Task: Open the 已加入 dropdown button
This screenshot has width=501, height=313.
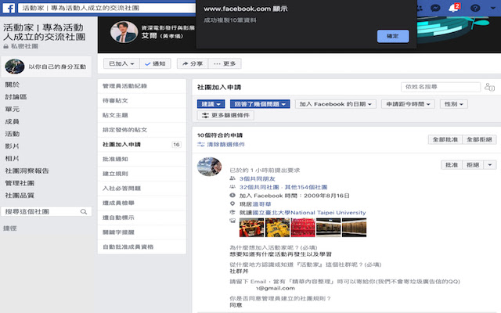Action: coord(121,63)
